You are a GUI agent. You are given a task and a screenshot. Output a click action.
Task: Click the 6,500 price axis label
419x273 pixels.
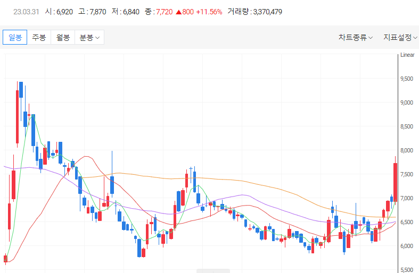407,222
